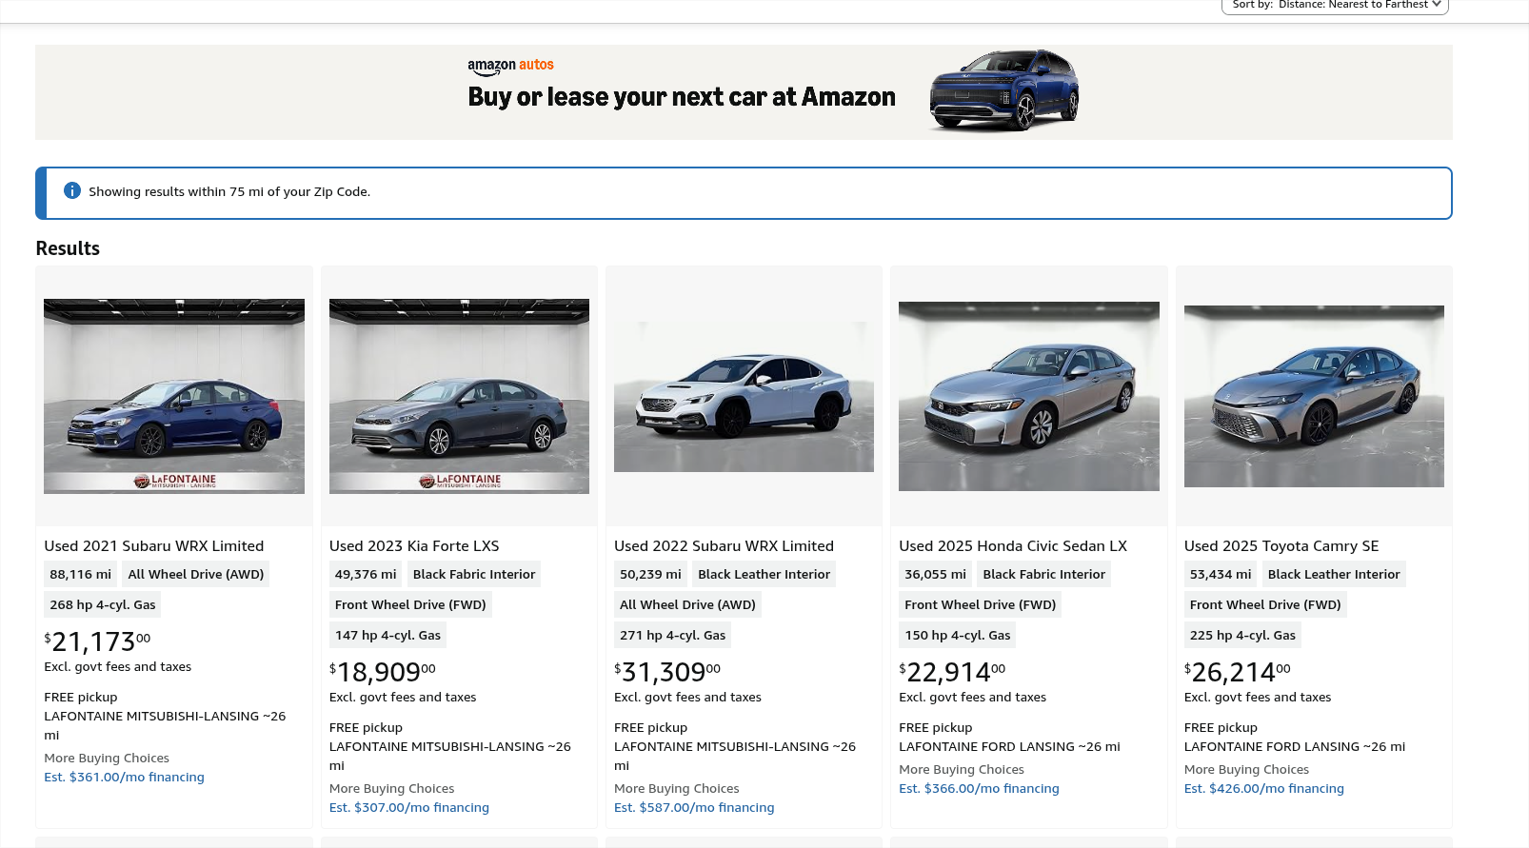1529x848 pixels.
Task: Click the '271 hp 4-cyl. Gas' tag
Action: coord(673,636)
